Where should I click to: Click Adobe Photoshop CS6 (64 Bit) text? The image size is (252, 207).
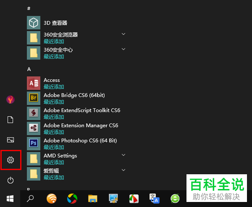click(80, 141)
